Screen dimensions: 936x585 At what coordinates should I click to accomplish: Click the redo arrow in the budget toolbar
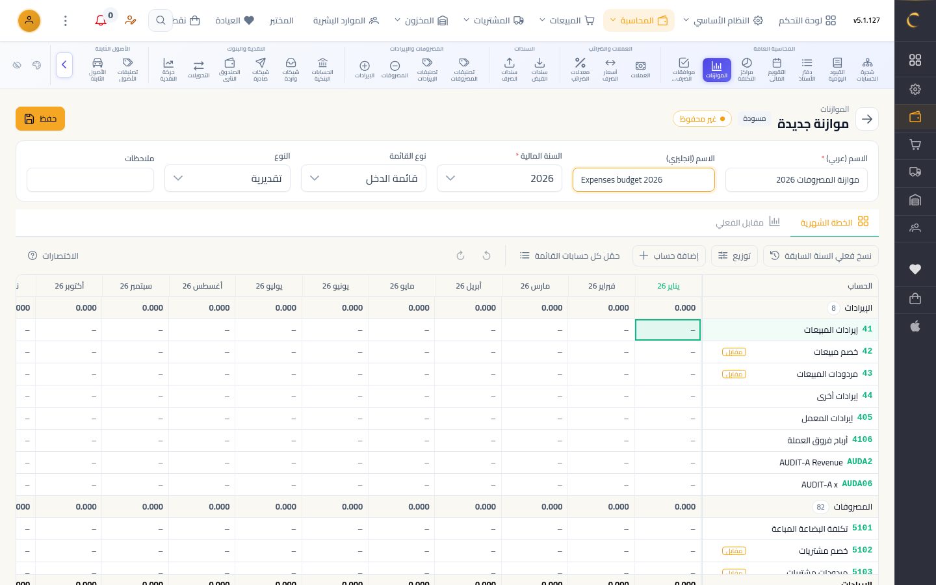(x=460, y=255)
